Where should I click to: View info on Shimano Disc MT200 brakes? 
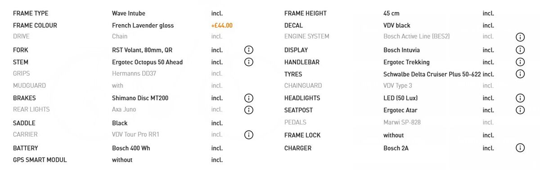(x=248, y=98)
